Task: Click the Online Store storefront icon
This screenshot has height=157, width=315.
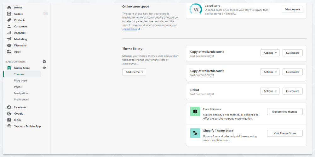Action: 9,68
